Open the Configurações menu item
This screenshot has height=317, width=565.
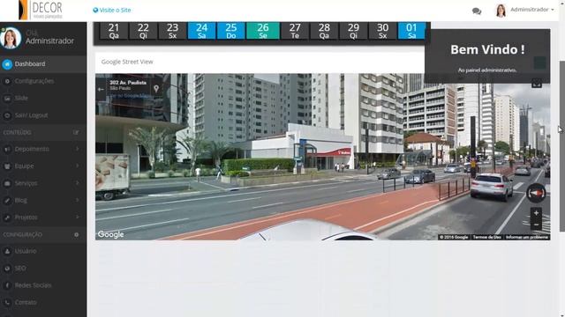(43, 81)
